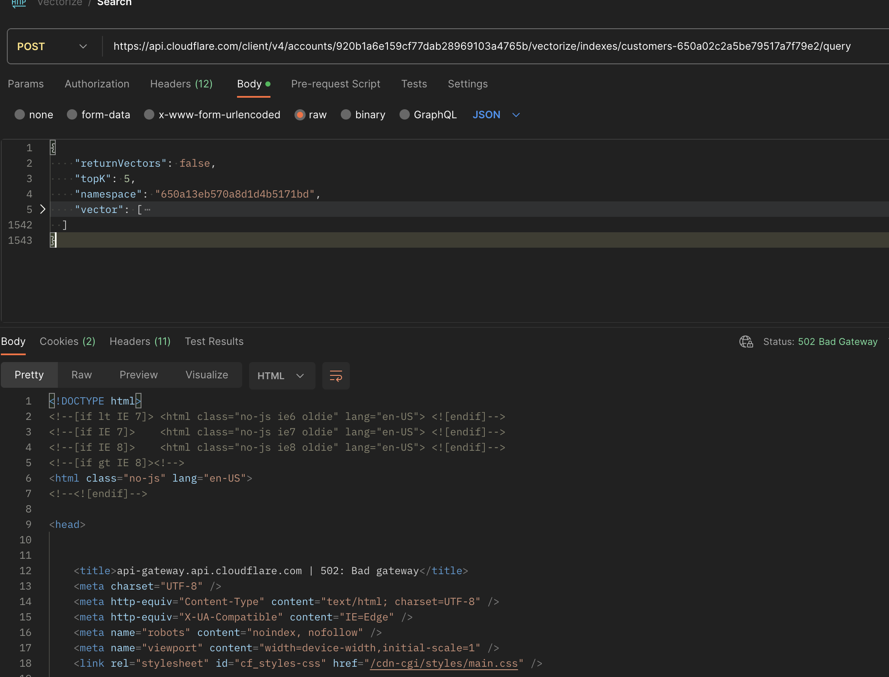The height and width of the screenshot is (677, 889).
Task: Click the green dot on Body tab
Action: pos(268,84)
